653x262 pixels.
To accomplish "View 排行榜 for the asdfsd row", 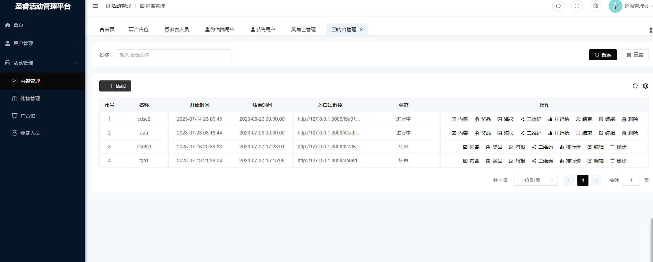I will [x=570, y=147].
